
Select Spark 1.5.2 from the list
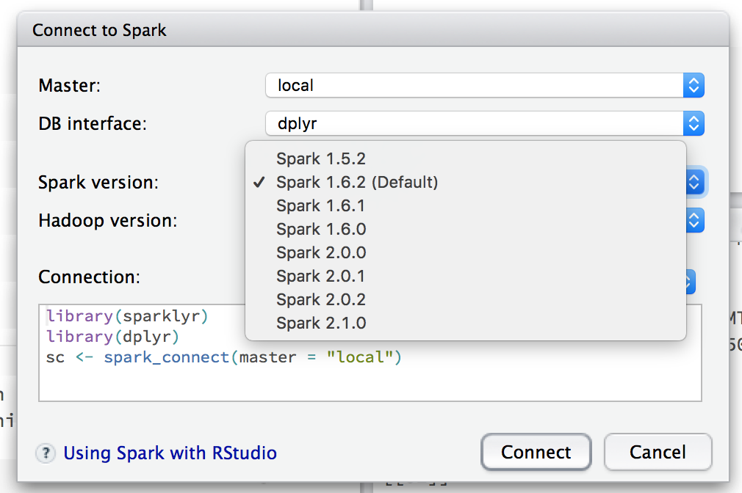coord(466,158)
